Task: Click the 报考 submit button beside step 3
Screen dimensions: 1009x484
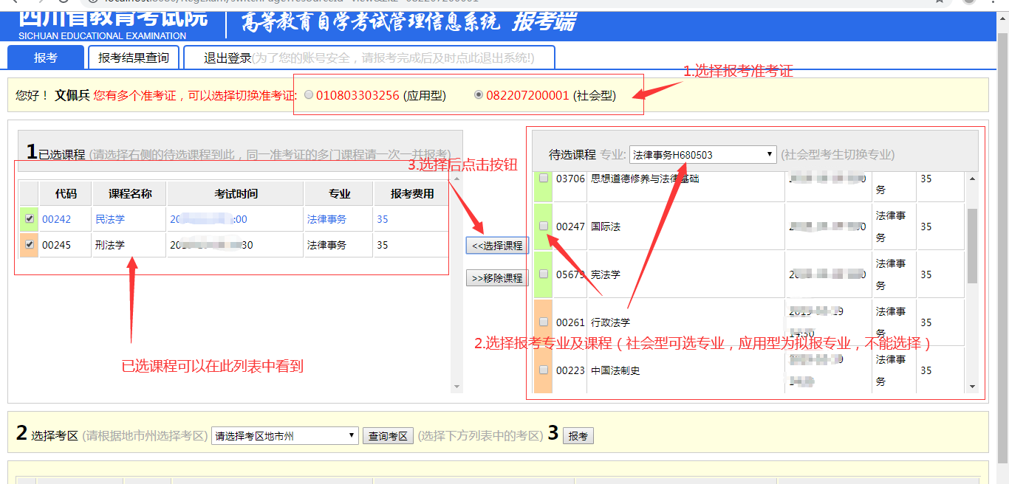Action: pos(578,436)
